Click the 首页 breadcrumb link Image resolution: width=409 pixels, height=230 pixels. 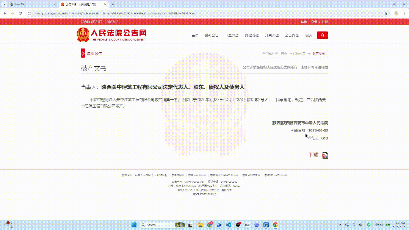click(x=284, y=53)
